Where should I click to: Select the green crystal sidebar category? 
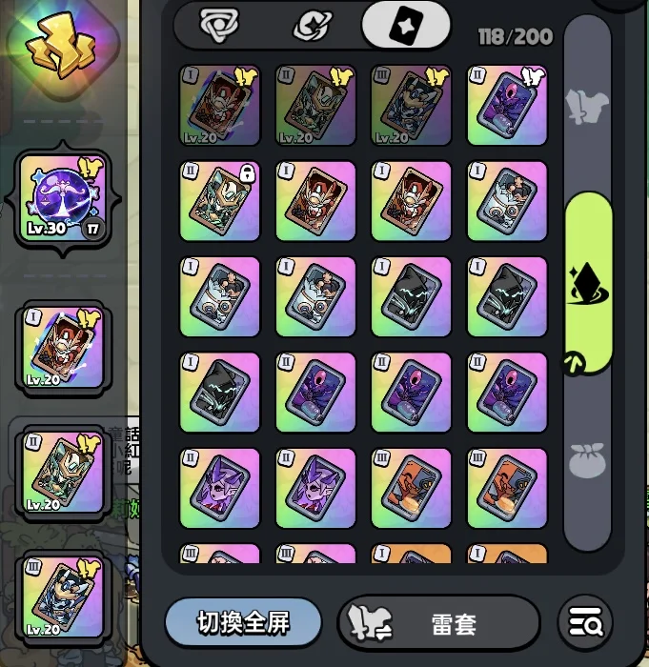click(x=589, y=282)
